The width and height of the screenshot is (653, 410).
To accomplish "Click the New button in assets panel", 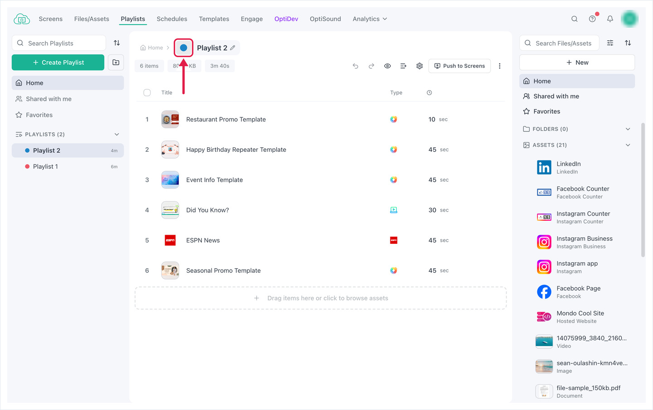I will click(577, 63).
